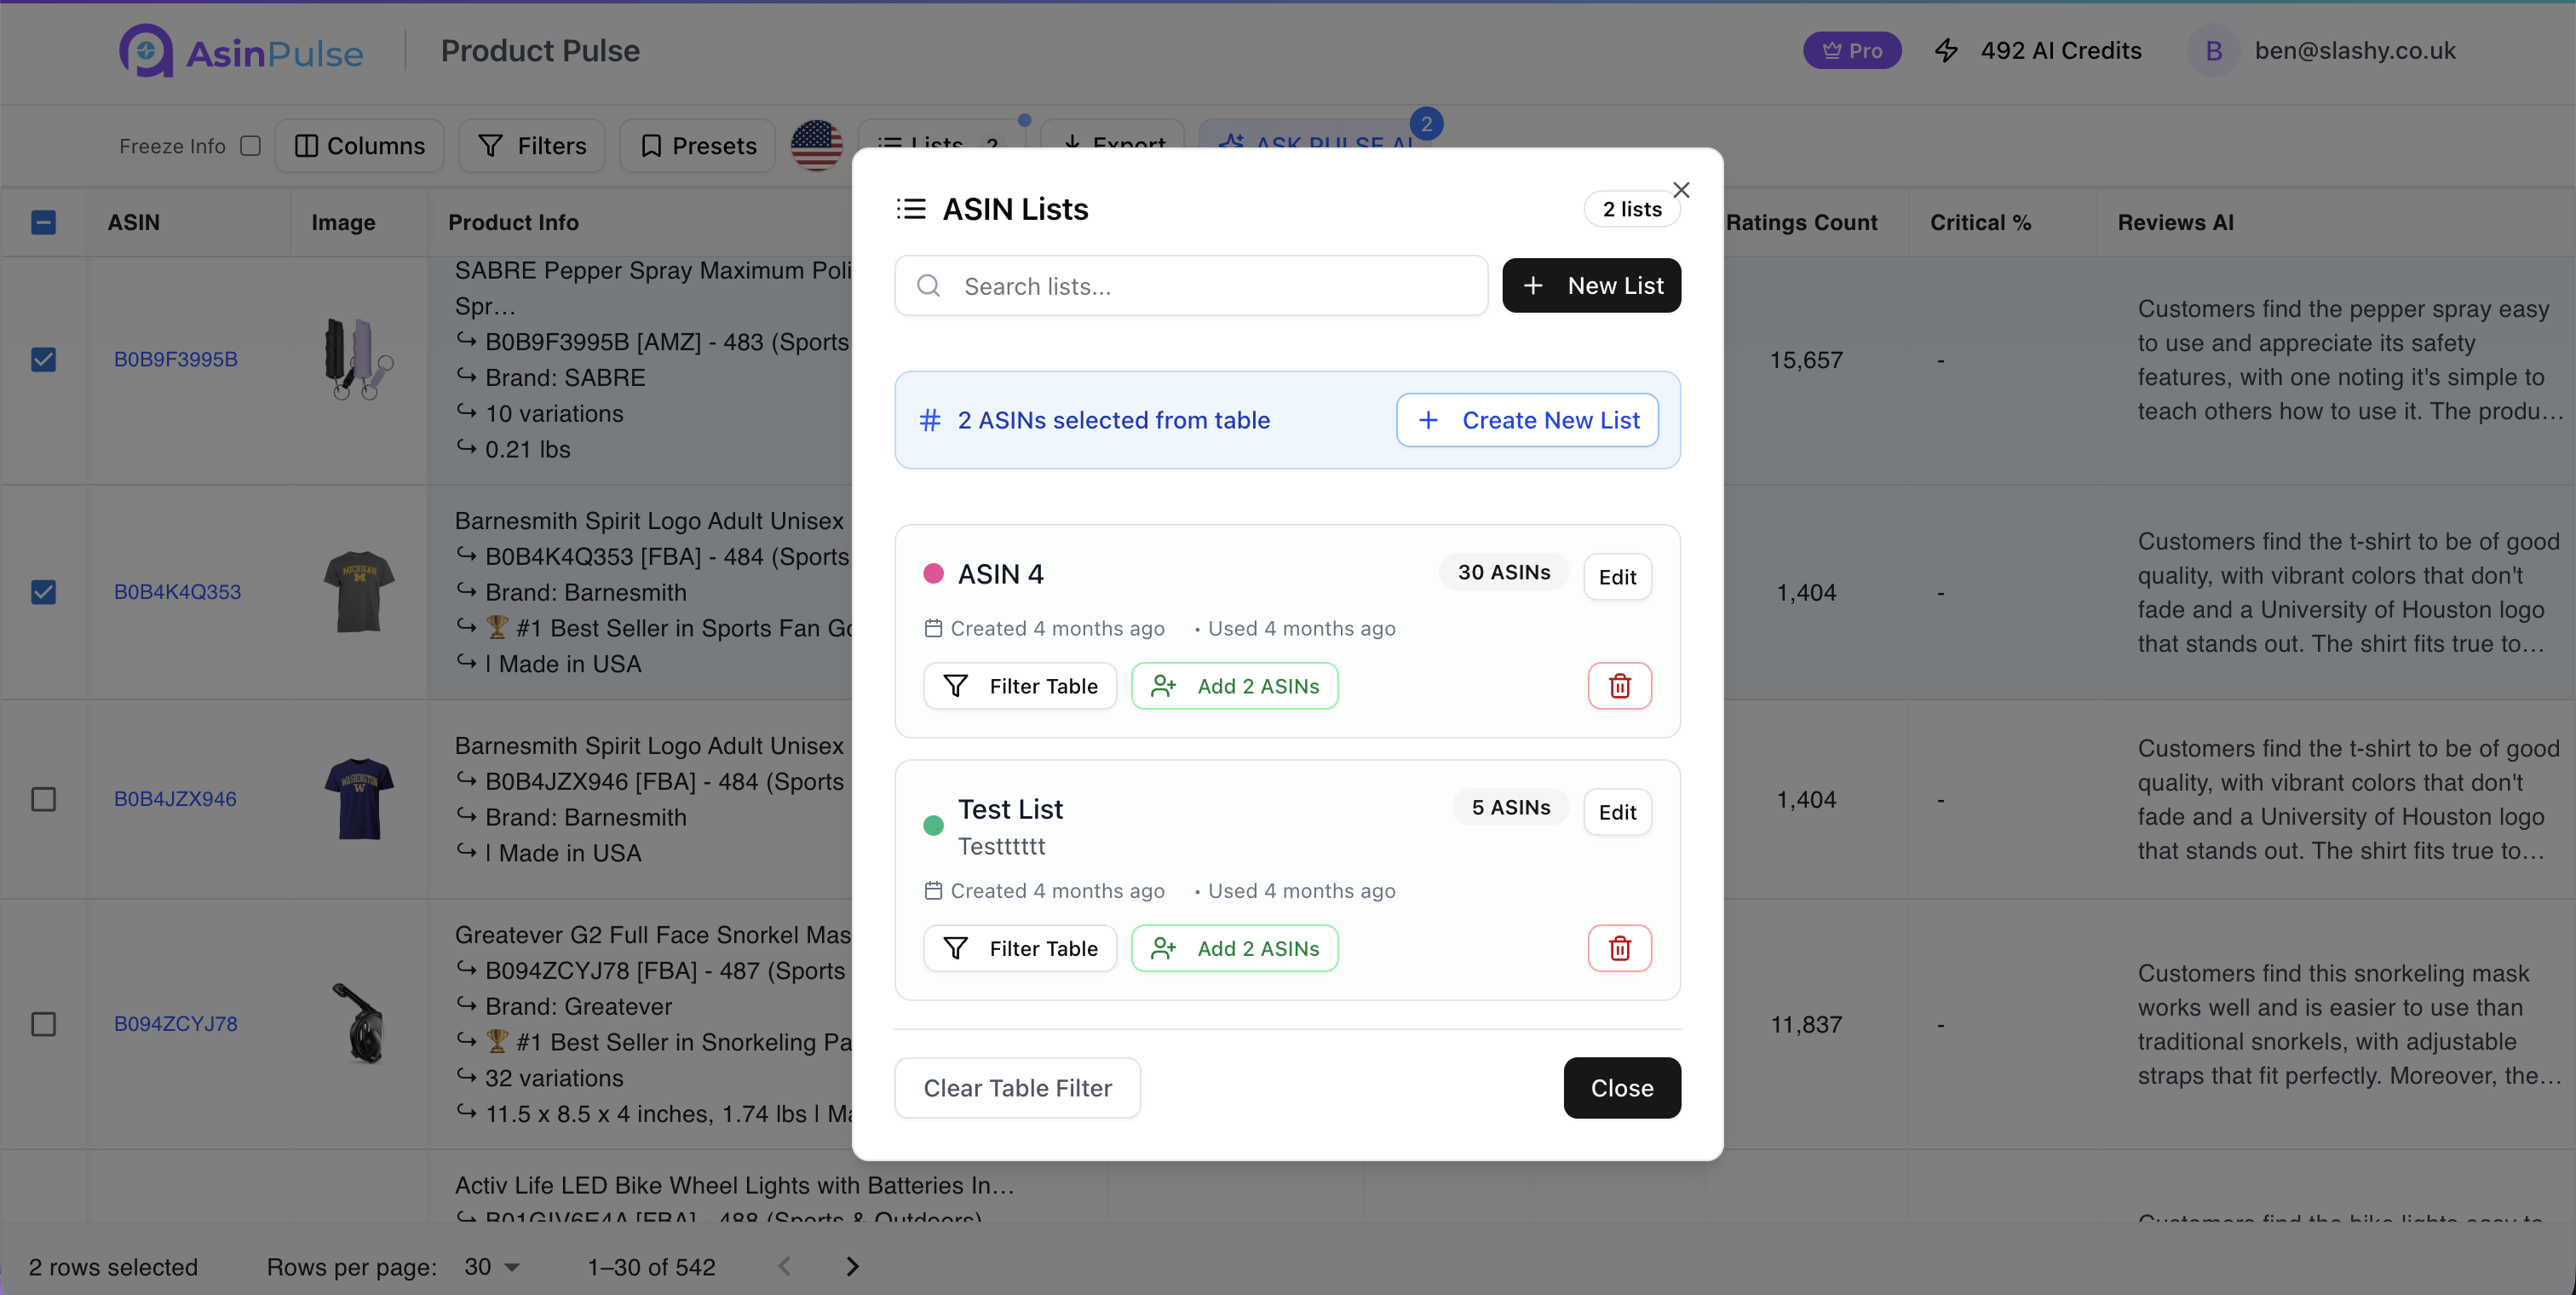Open the Presets menu

pyautogui.click(x=698, y=146)
